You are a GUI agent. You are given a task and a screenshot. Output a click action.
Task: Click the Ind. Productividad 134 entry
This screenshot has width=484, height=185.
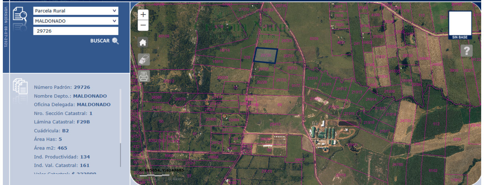point(62,157)
